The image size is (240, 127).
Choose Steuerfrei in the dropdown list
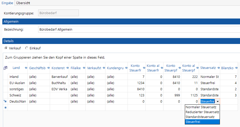202,122
